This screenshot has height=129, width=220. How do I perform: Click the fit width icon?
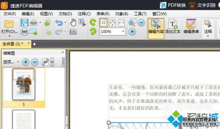pos(121,22)
